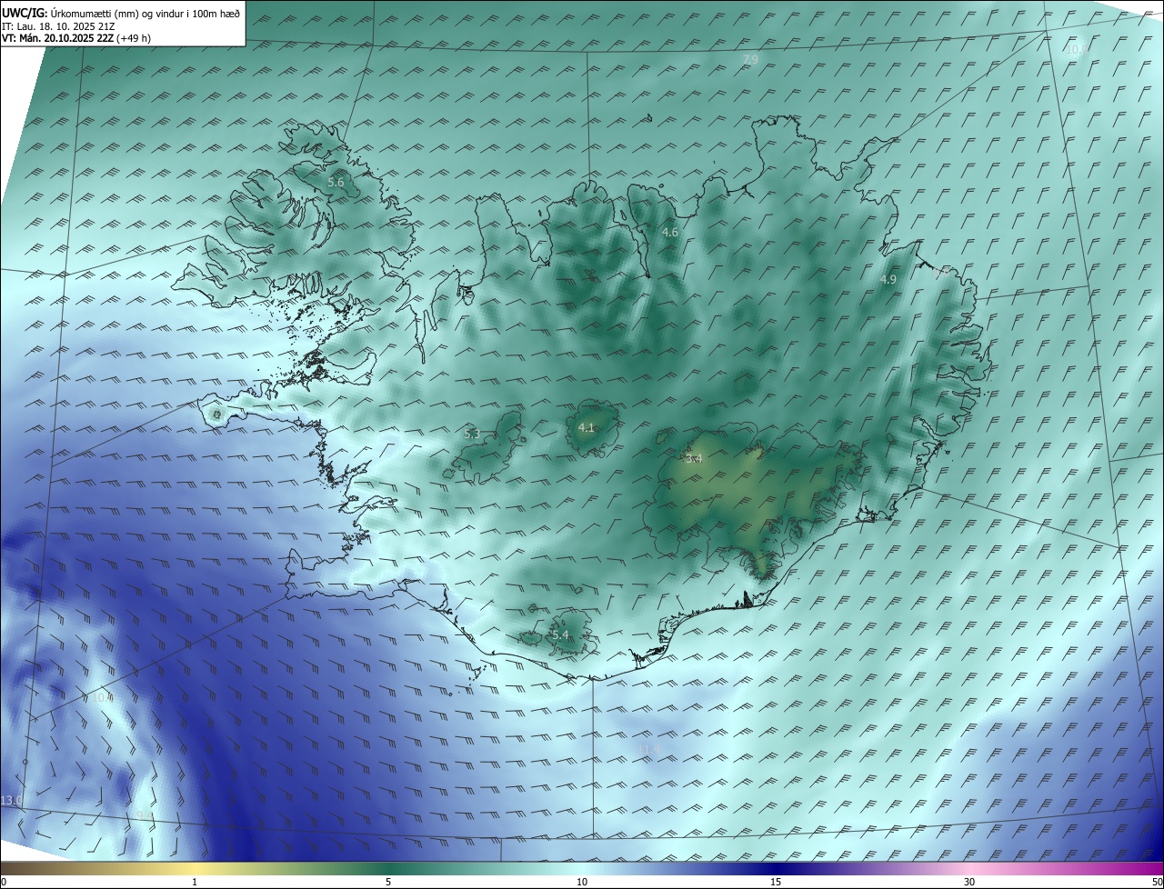Click the 5.4 value on the southern glacier

[x=560, y=634]
